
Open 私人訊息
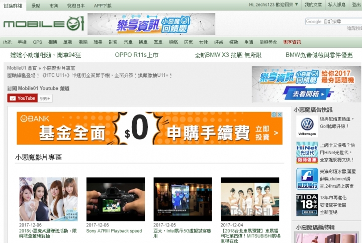point(337,5)
